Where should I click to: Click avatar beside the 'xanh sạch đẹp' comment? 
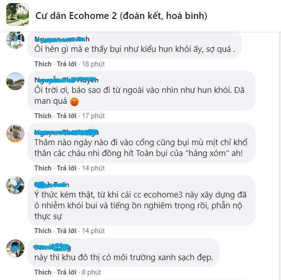pos(15,248)
